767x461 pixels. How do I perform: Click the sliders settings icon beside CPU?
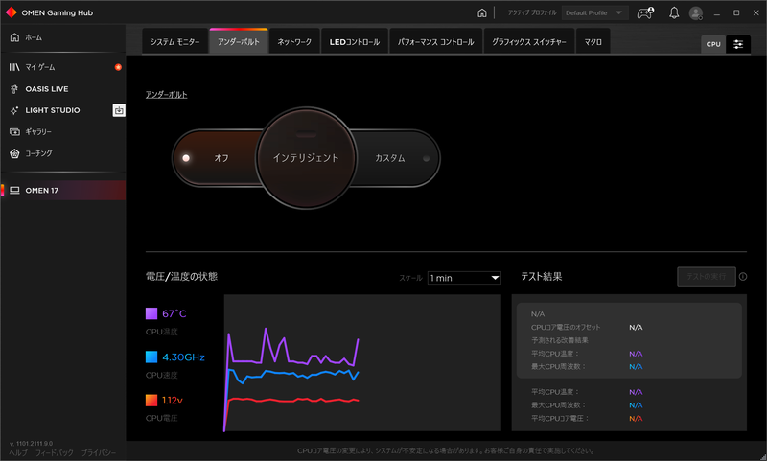pyautogui.click(x=738, y=44)
